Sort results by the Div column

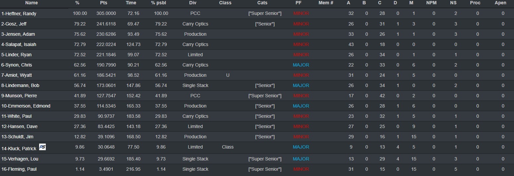point(193,3)
